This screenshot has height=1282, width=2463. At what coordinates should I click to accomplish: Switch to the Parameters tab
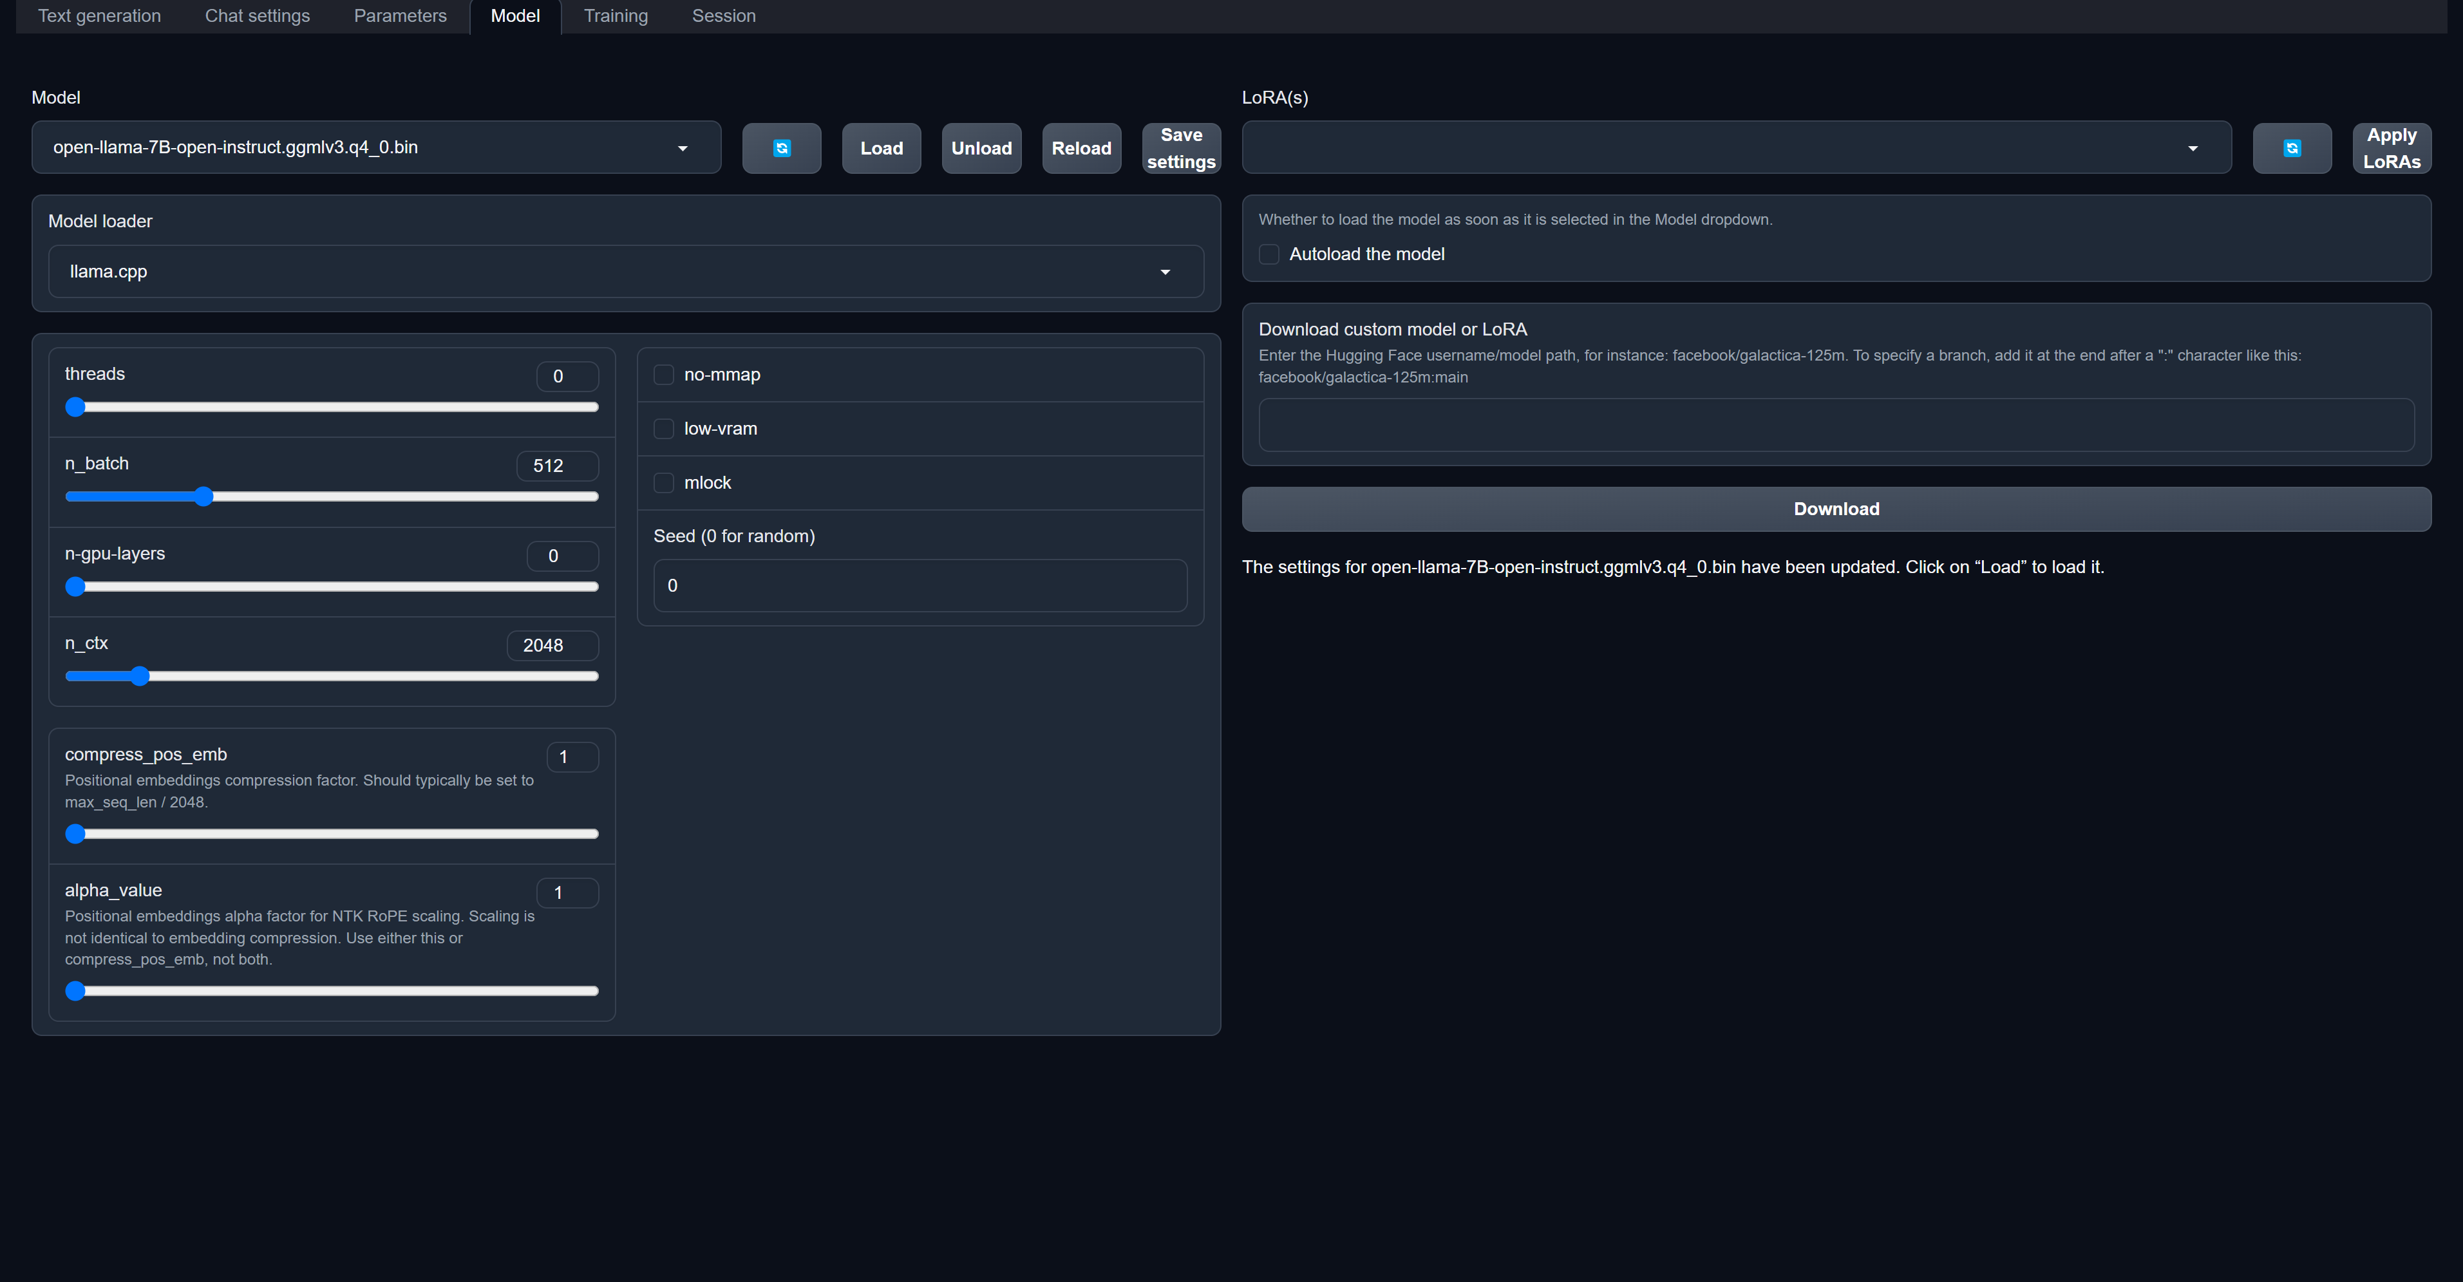tap(400, 16)
